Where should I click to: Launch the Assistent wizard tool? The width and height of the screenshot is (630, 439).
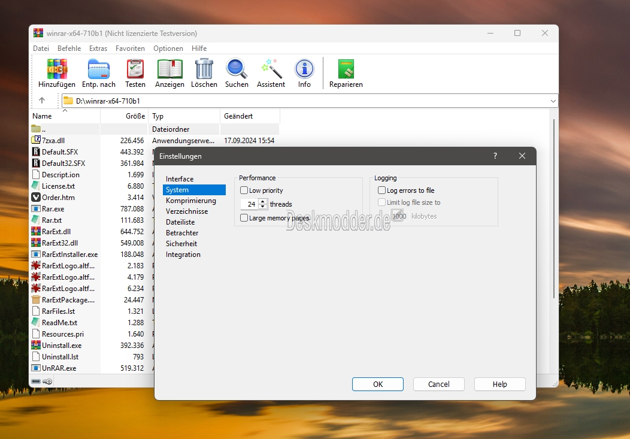click(x=271, y=69)
